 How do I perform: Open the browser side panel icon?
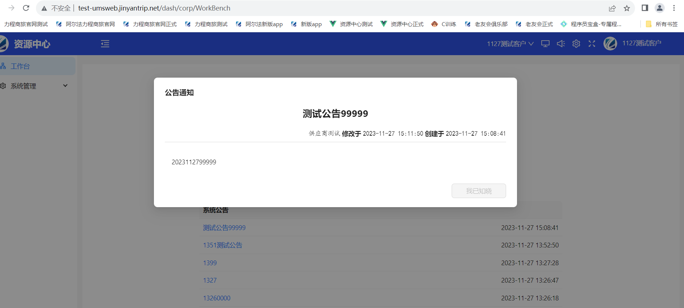pyautogui.click(x=645, y=8)
